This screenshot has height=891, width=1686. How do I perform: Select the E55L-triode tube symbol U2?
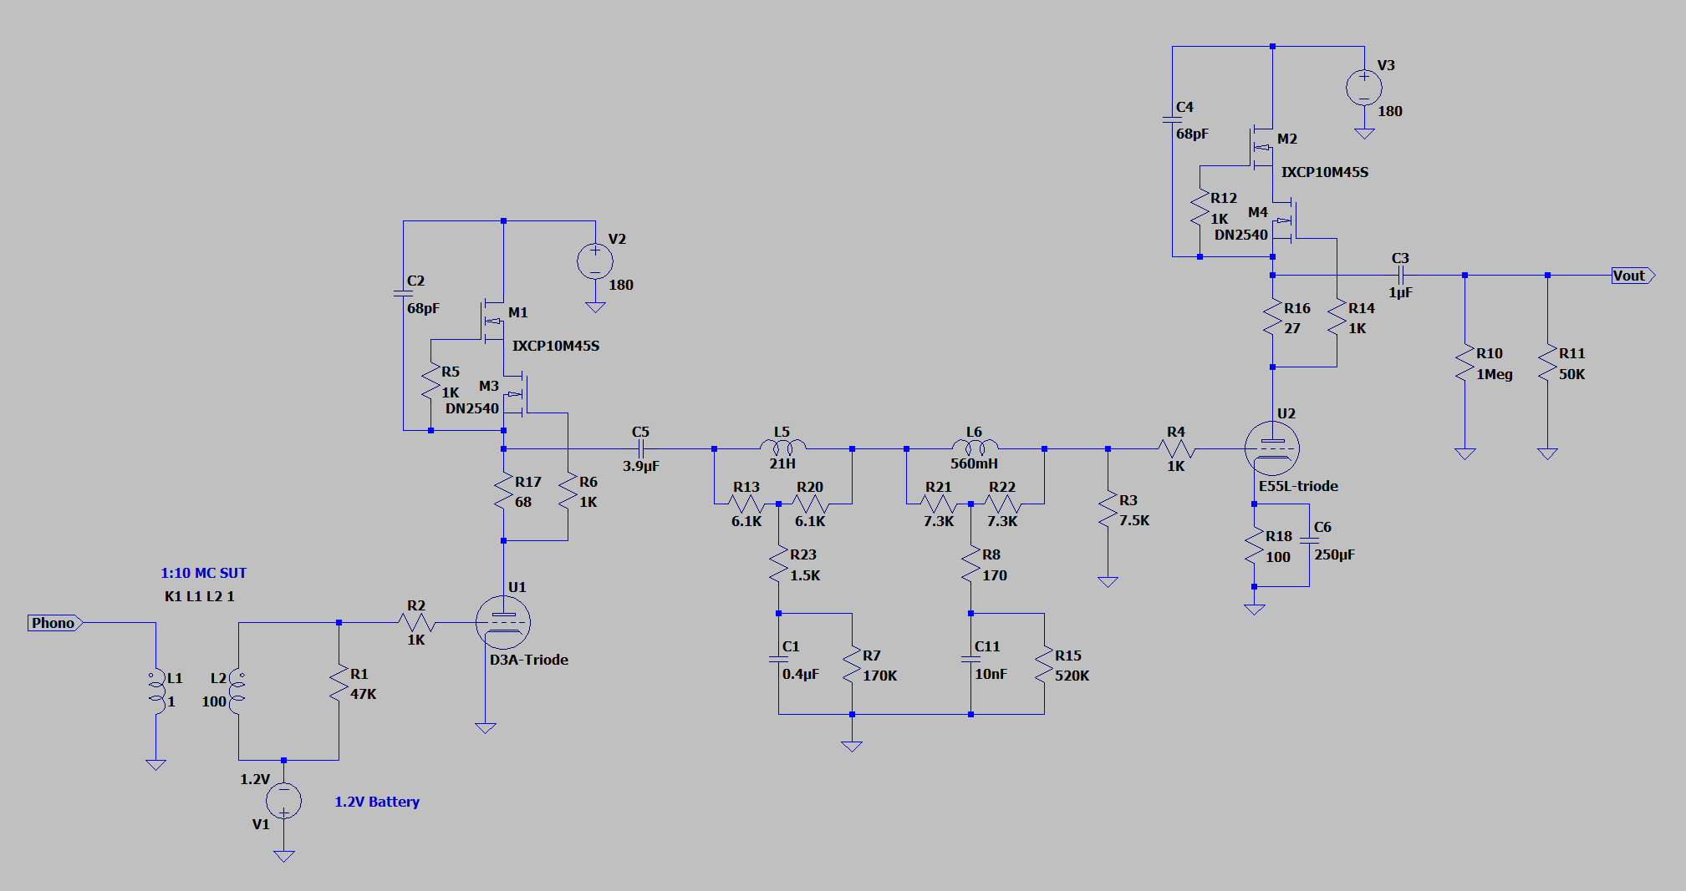1272,448
